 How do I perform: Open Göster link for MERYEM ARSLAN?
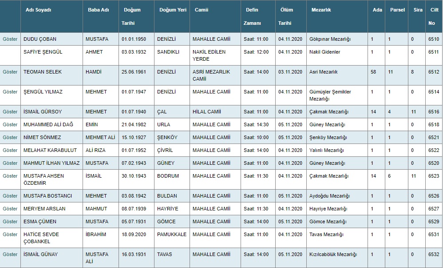tap(10, 209)
